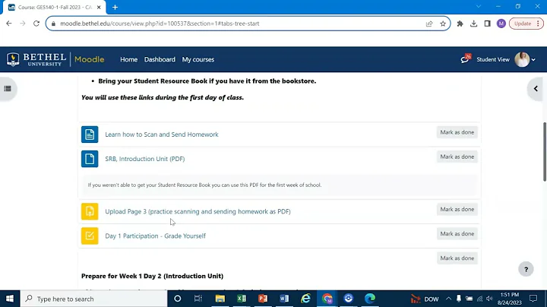
Task: Open the file icon for SRB Introduction Unit
Action: tap(90, 159)
